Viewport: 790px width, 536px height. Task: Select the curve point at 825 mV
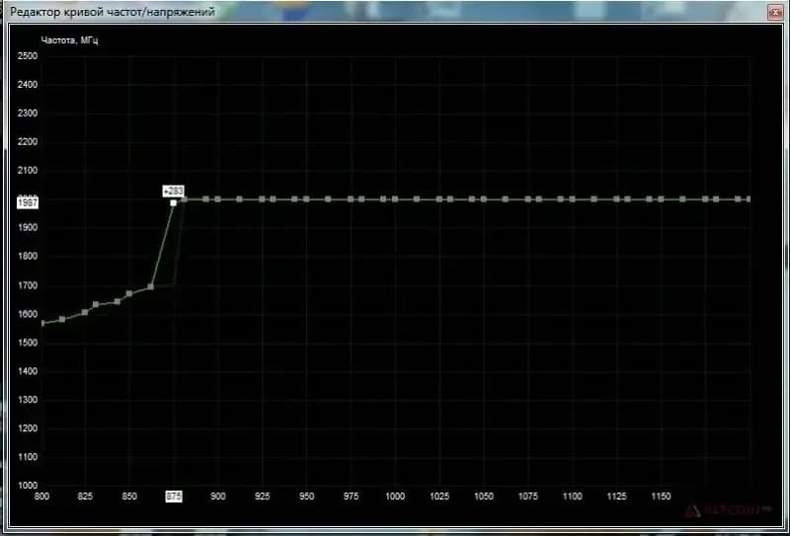tap(85, 312)
